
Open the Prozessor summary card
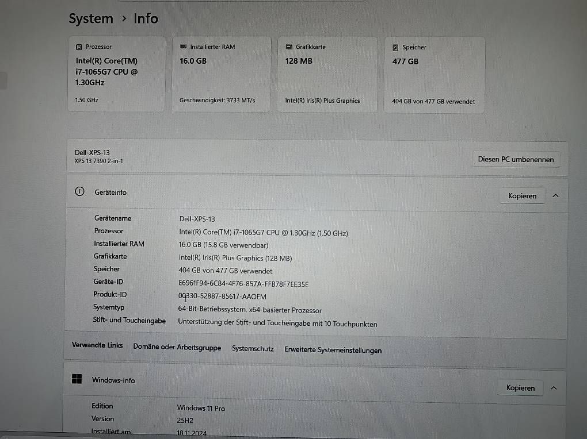[x=116, y=74]
